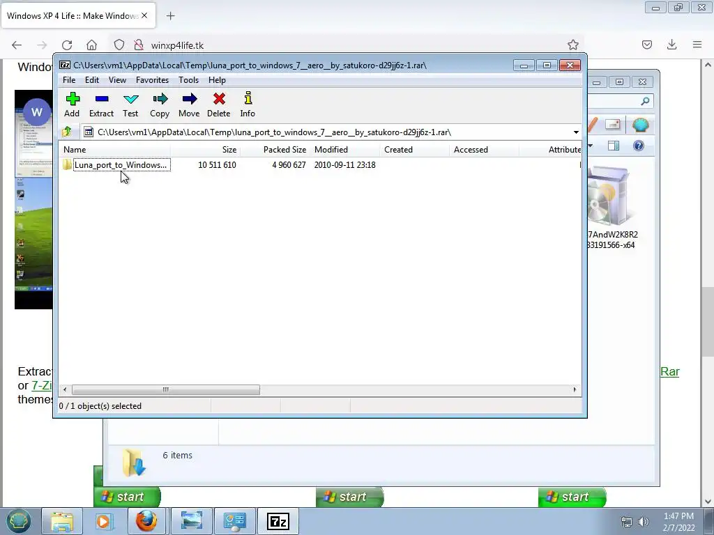
Task: Open Windows Media Player from taskbar
Action: [103, 521]
